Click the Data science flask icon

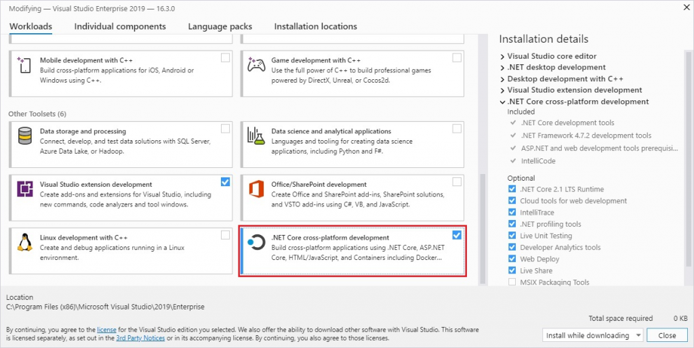click(256, 136)
